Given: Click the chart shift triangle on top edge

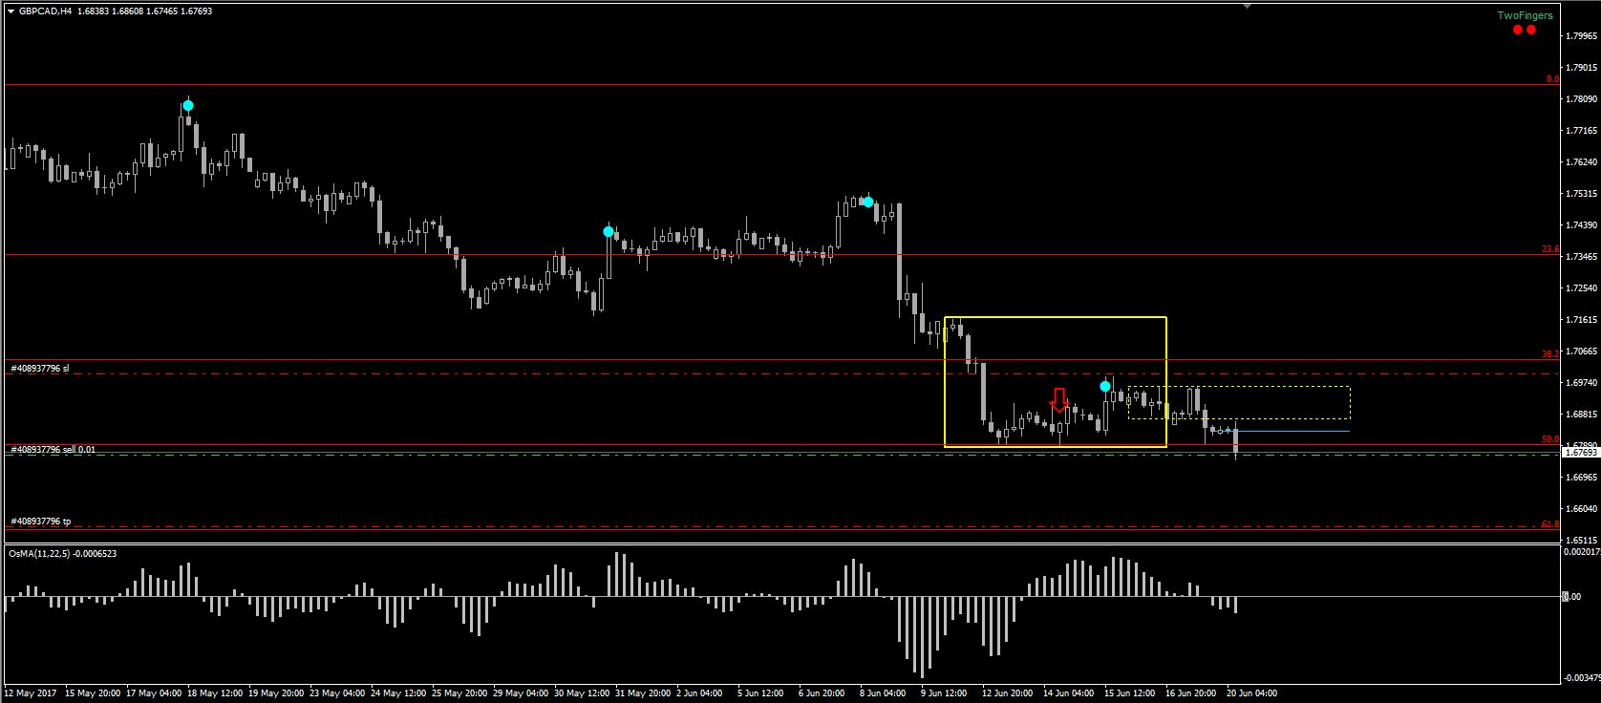Looking at the screenshot, I should [1246, 5].
